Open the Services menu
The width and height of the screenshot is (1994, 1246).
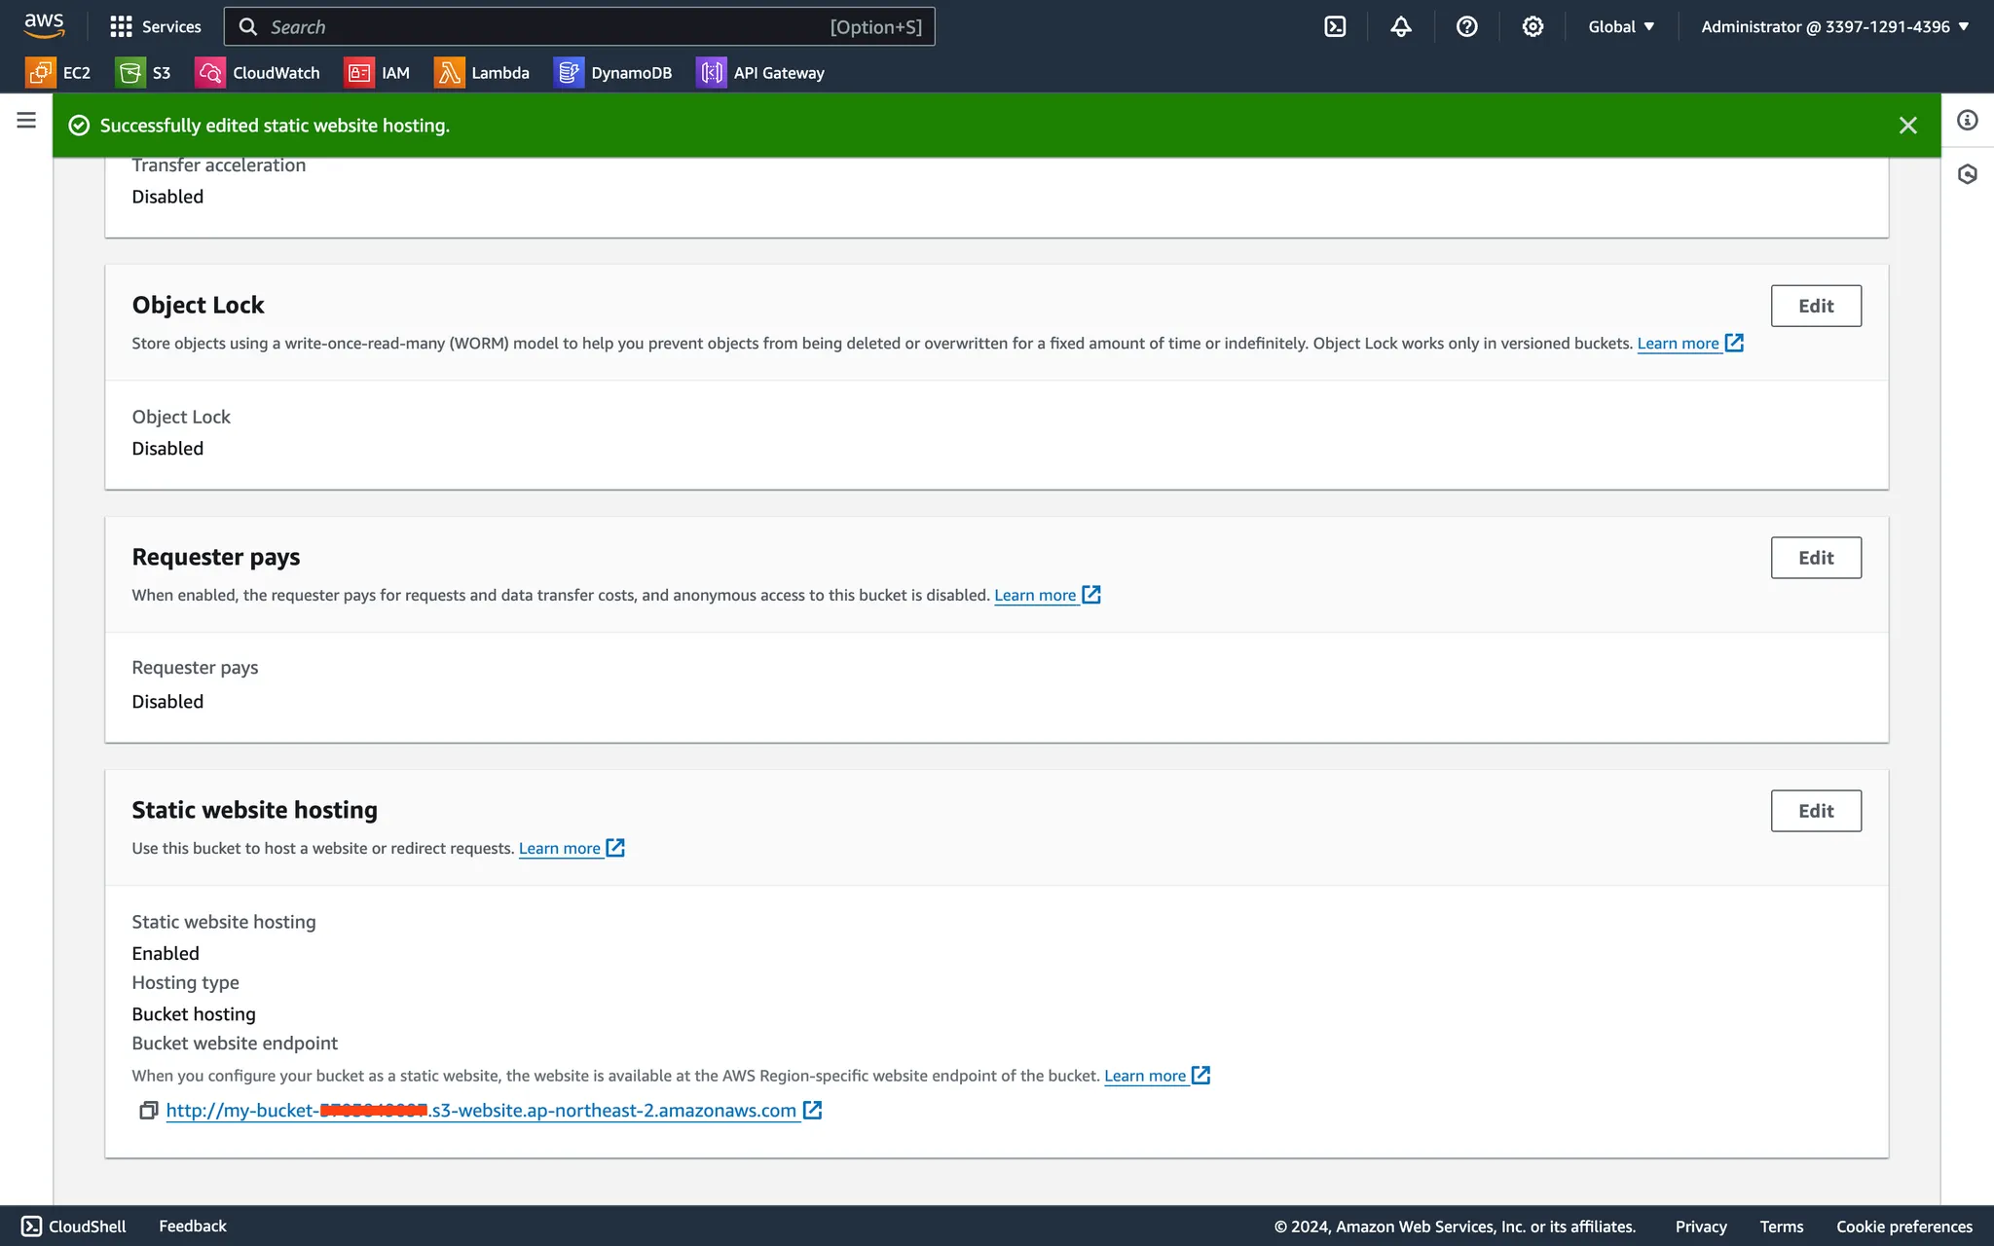(x=156, y=27)
